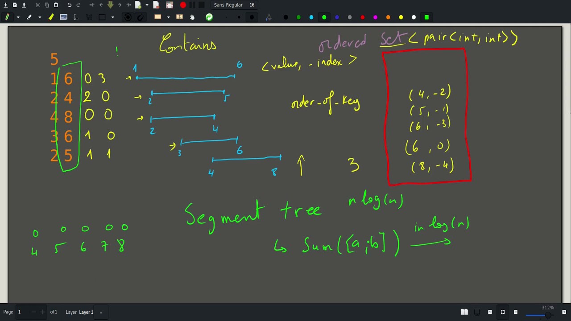This screenshot has height=321, width=571.
Task: Pick the magenta color swatch
Action: pyautogui.click(x=375, y=17)
